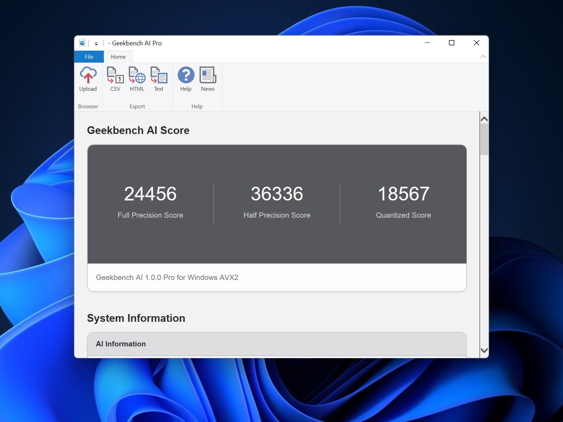The height and width of the screenshot is (422, 563).
Task: Click the Geekbench AI Score heading
Action: point(138,130)
